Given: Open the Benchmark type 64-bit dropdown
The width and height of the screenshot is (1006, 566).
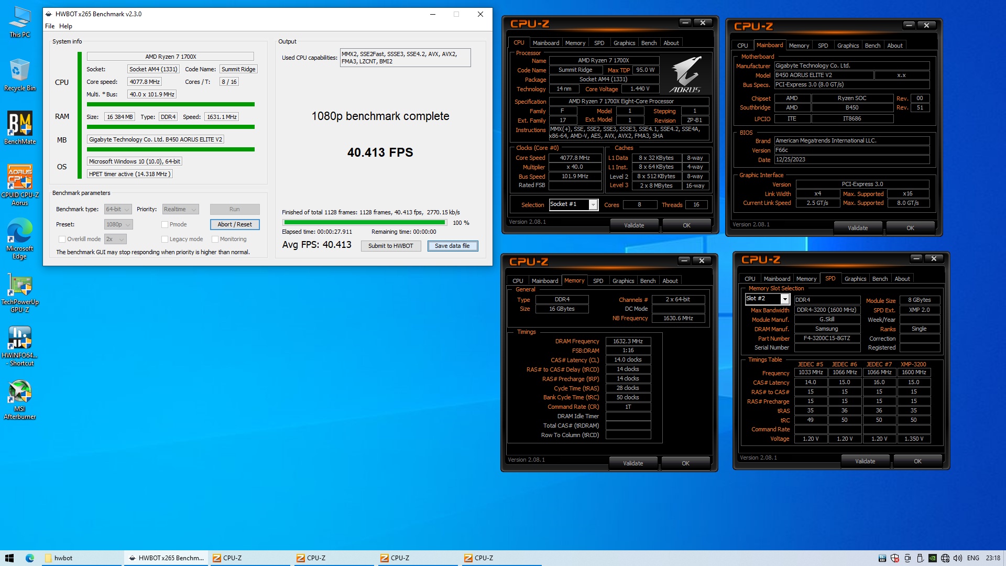Looking at the screenshot, I should pyautogui.click(x=117, y=209).
